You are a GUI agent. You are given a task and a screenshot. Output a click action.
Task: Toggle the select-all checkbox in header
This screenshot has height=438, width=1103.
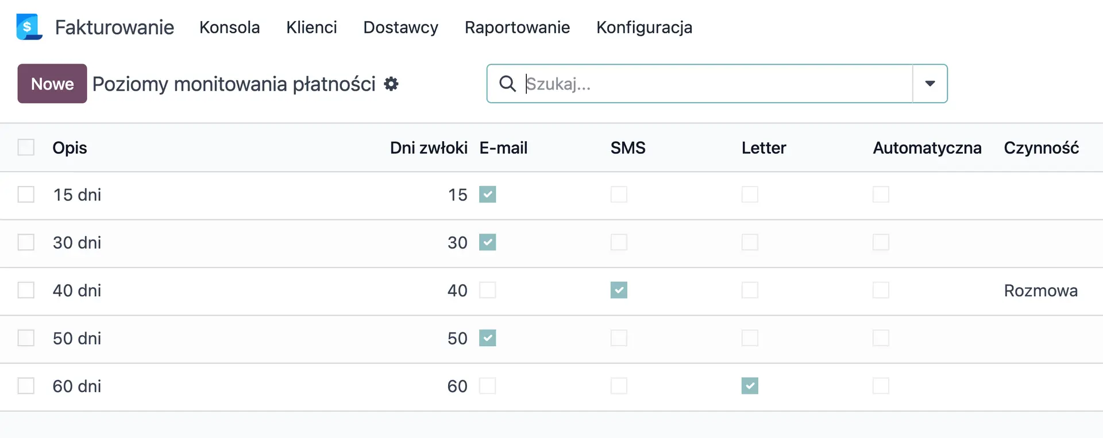pos(26,147)
